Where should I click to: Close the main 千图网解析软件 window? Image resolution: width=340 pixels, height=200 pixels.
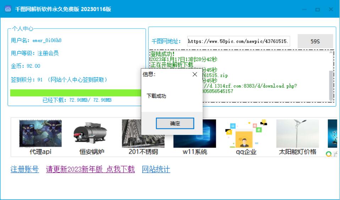click(x=331, y=9)
